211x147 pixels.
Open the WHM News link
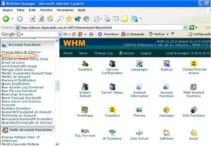click(83, 53)
